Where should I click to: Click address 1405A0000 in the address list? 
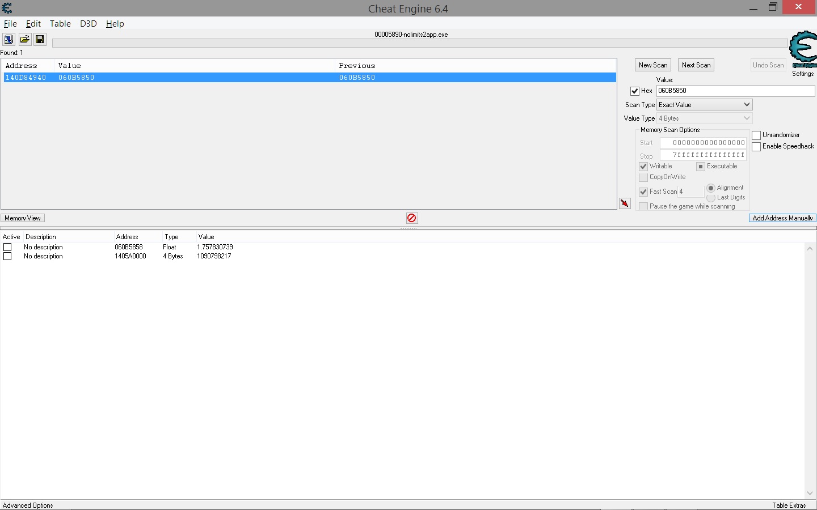pos(130,256)
